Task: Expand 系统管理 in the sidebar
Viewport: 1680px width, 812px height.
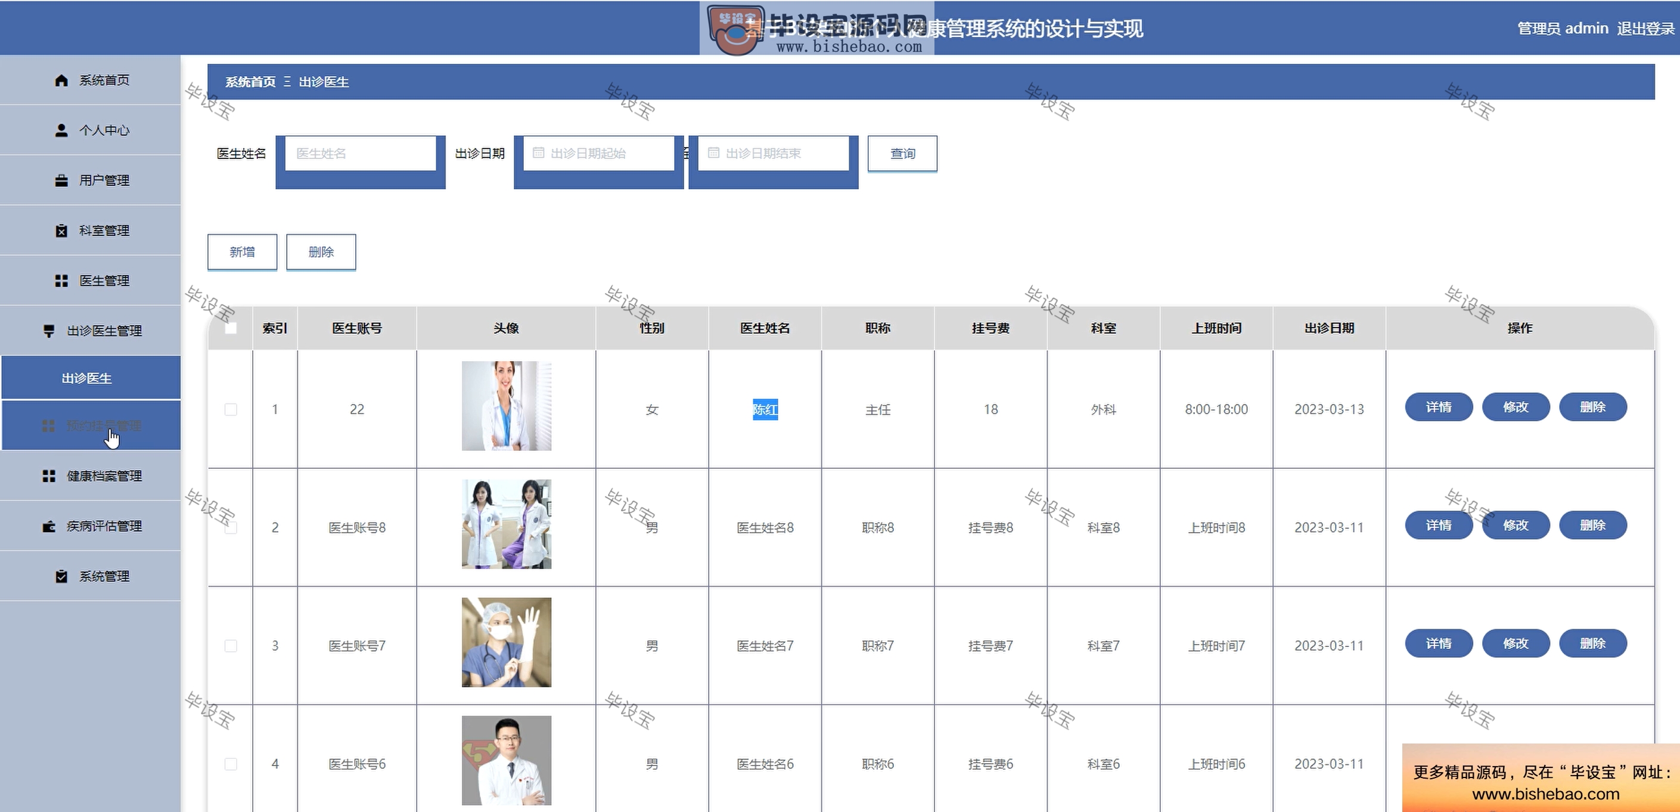Action: click(91, 577)
